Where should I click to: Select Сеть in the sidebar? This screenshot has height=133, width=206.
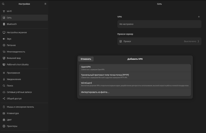click(x=24, y=18)
